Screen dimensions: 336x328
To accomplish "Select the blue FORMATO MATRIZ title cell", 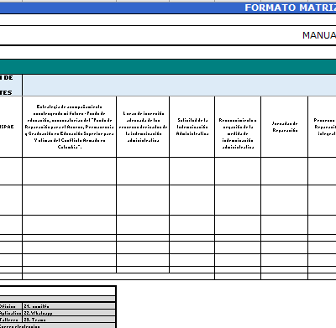I will point(168,8).
